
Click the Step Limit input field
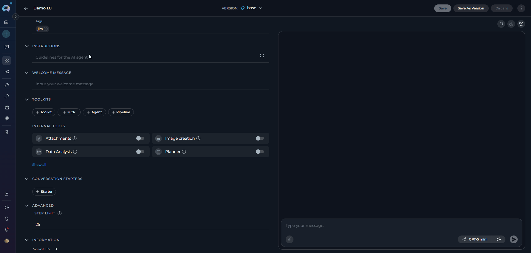point(150,224)
